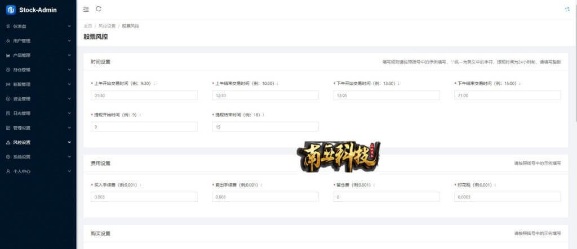Focus the 上午开始交易时间 field showing 01:30
Viewport: 577px width, 249px height.
[x=144, y=95]
